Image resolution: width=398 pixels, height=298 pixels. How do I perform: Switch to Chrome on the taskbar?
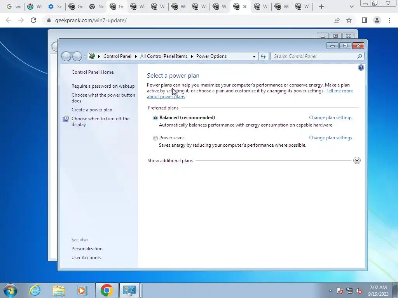coord(106,290)
